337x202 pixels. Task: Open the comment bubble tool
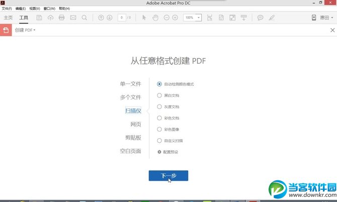260,18
